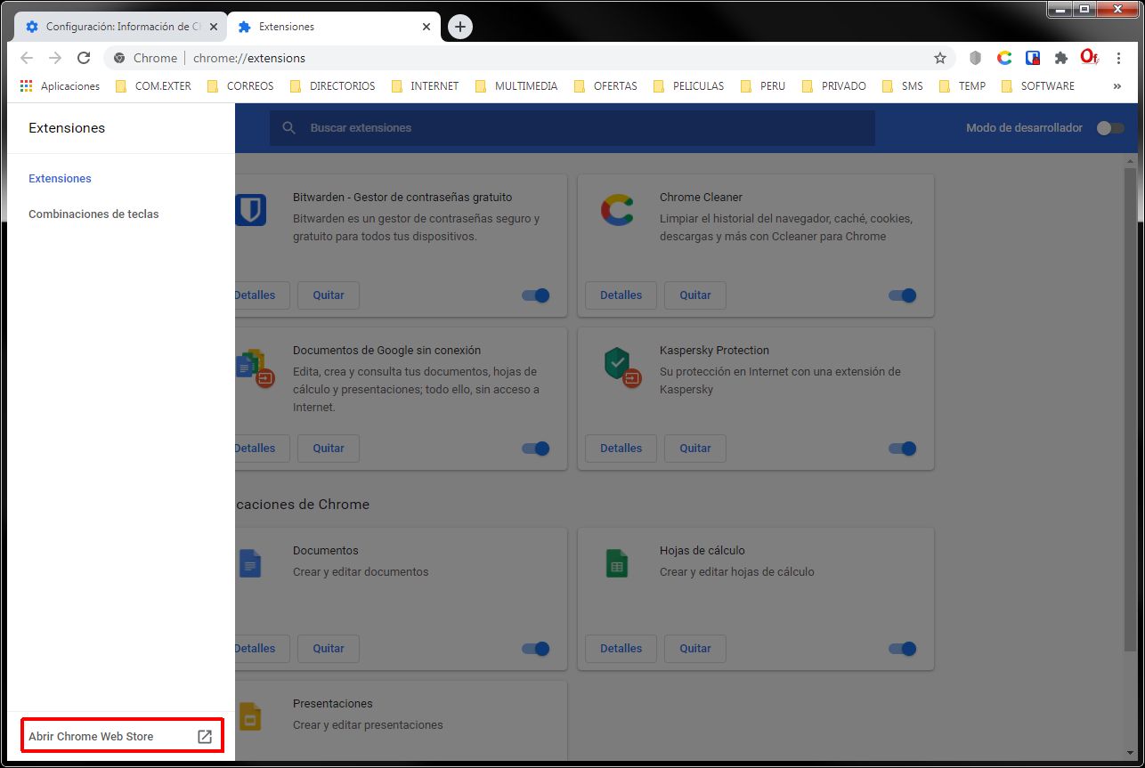Viewport: 1145px width, 768px height.
Task: Click the search magnifier icon in extensions bar
Action: coord(288,128)
